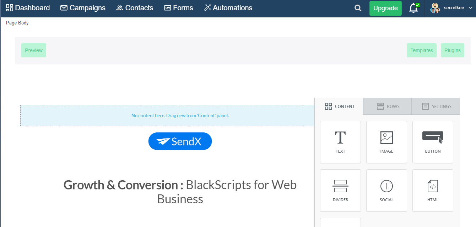
Task: Open the Dashboard menu item
Action: click(x=28, y=8)
